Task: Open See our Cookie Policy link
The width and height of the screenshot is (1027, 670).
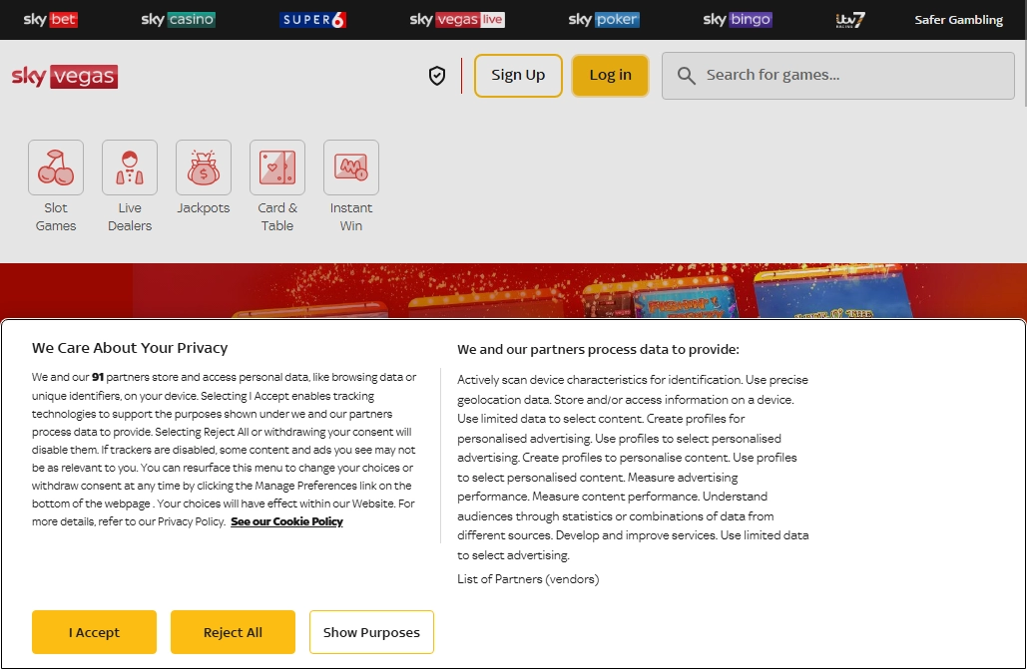Action: (286, 521)
